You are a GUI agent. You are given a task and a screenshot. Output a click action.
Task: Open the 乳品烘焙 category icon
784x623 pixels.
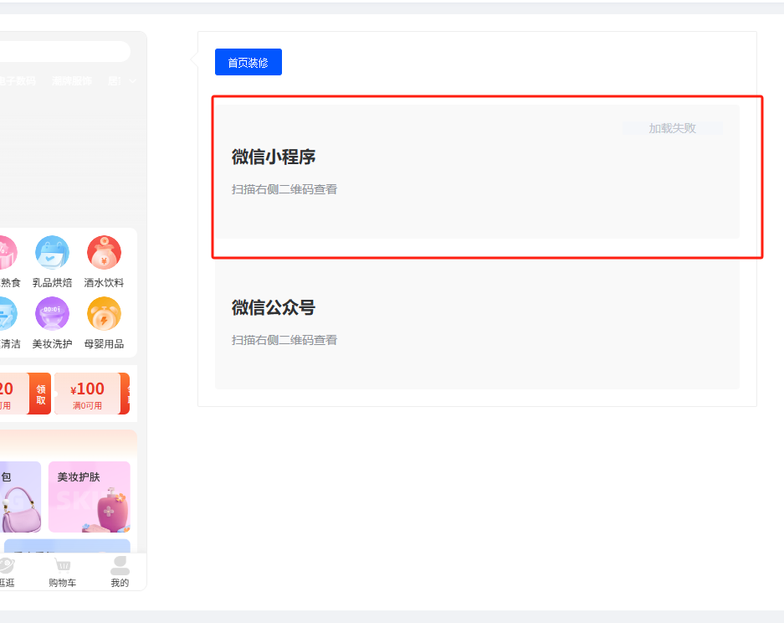52,253
